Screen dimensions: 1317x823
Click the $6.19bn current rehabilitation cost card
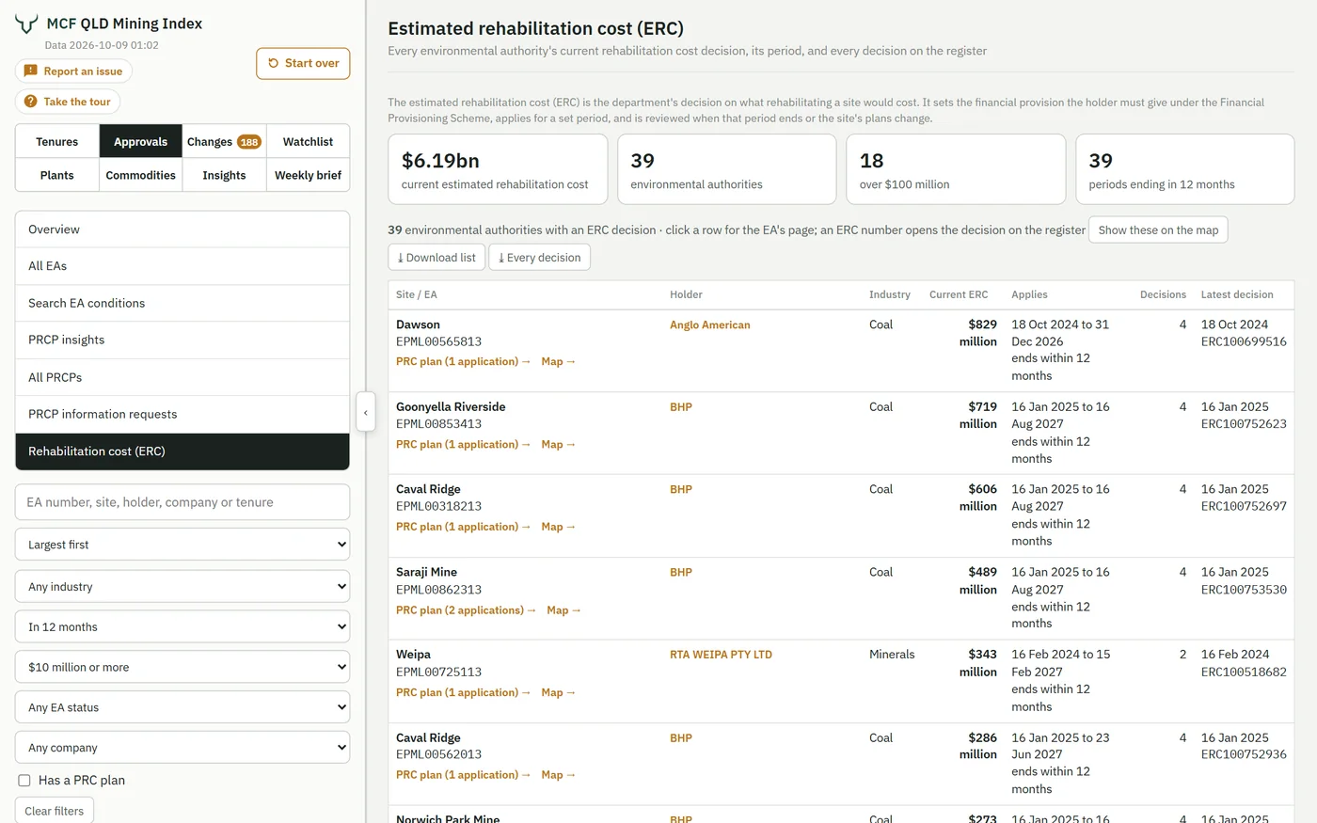pyautogui.click(x=498, y=169)
